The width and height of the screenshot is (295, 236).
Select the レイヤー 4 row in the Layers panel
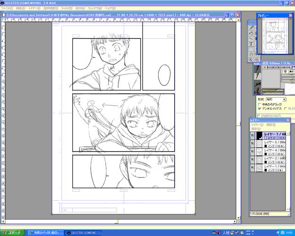268,152
